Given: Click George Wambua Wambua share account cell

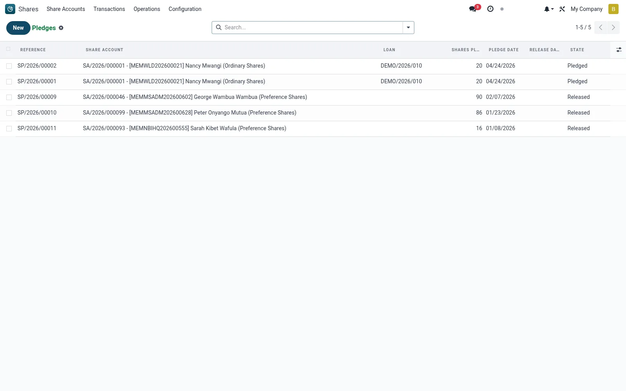Looking at the screenshot, I should 195,97.
